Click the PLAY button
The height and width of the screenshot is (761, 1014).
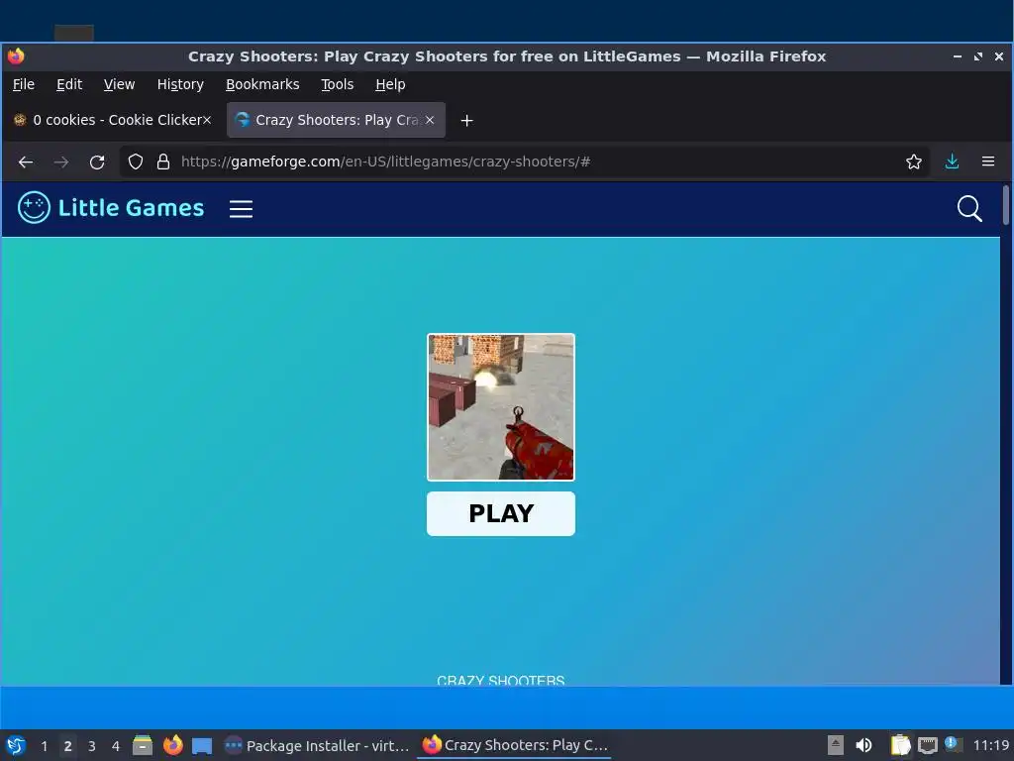point(500,514)
